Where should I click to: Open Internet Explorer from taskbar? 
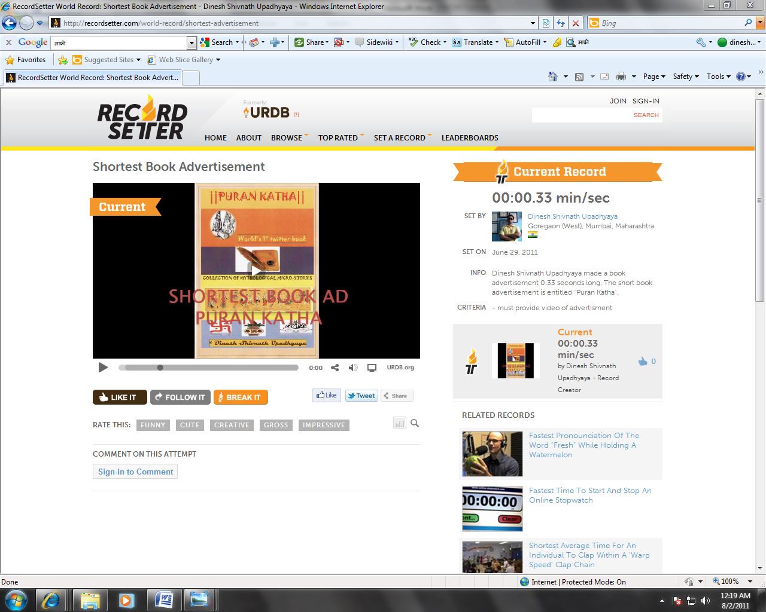[x=51, y=599]
